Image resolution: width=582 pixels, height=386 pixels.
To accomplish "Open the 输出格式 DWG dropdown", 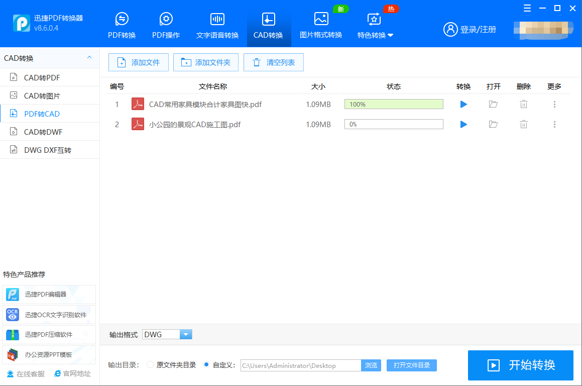I will (x=167, y=334).
